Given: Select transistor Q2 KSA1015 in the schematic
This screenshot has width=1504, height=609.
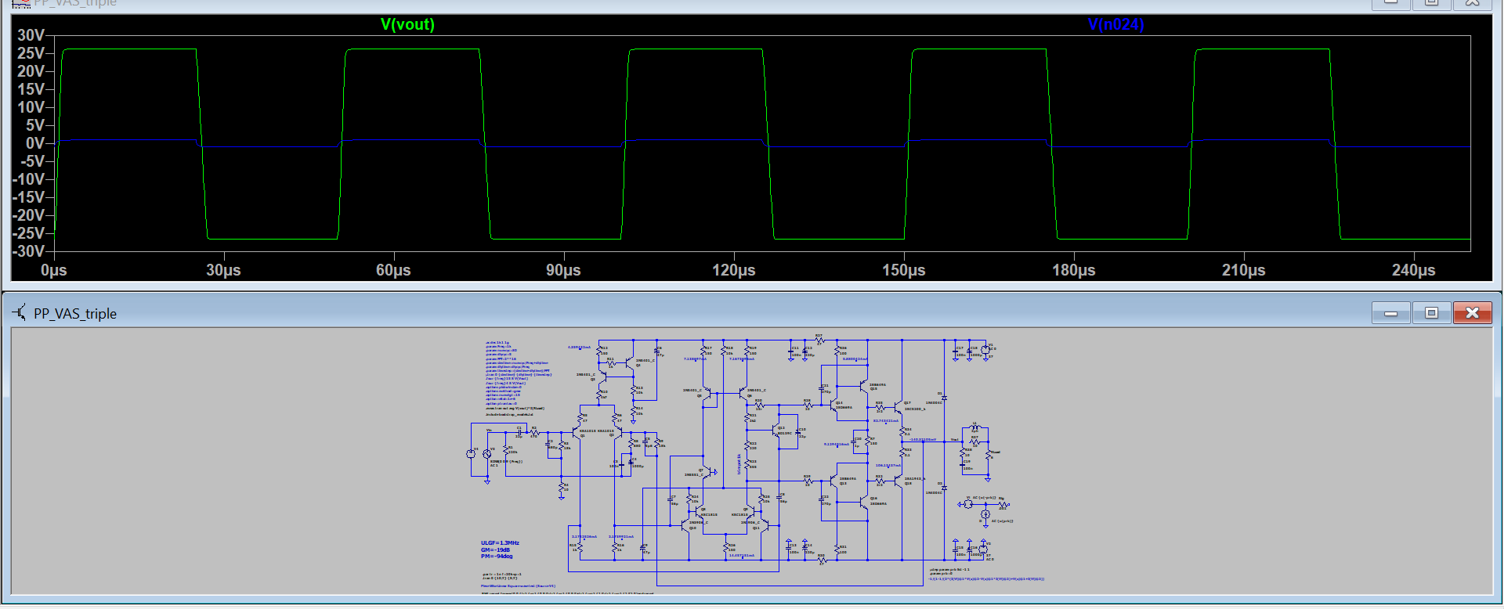Looking at the screenshot, I should 618,433.
